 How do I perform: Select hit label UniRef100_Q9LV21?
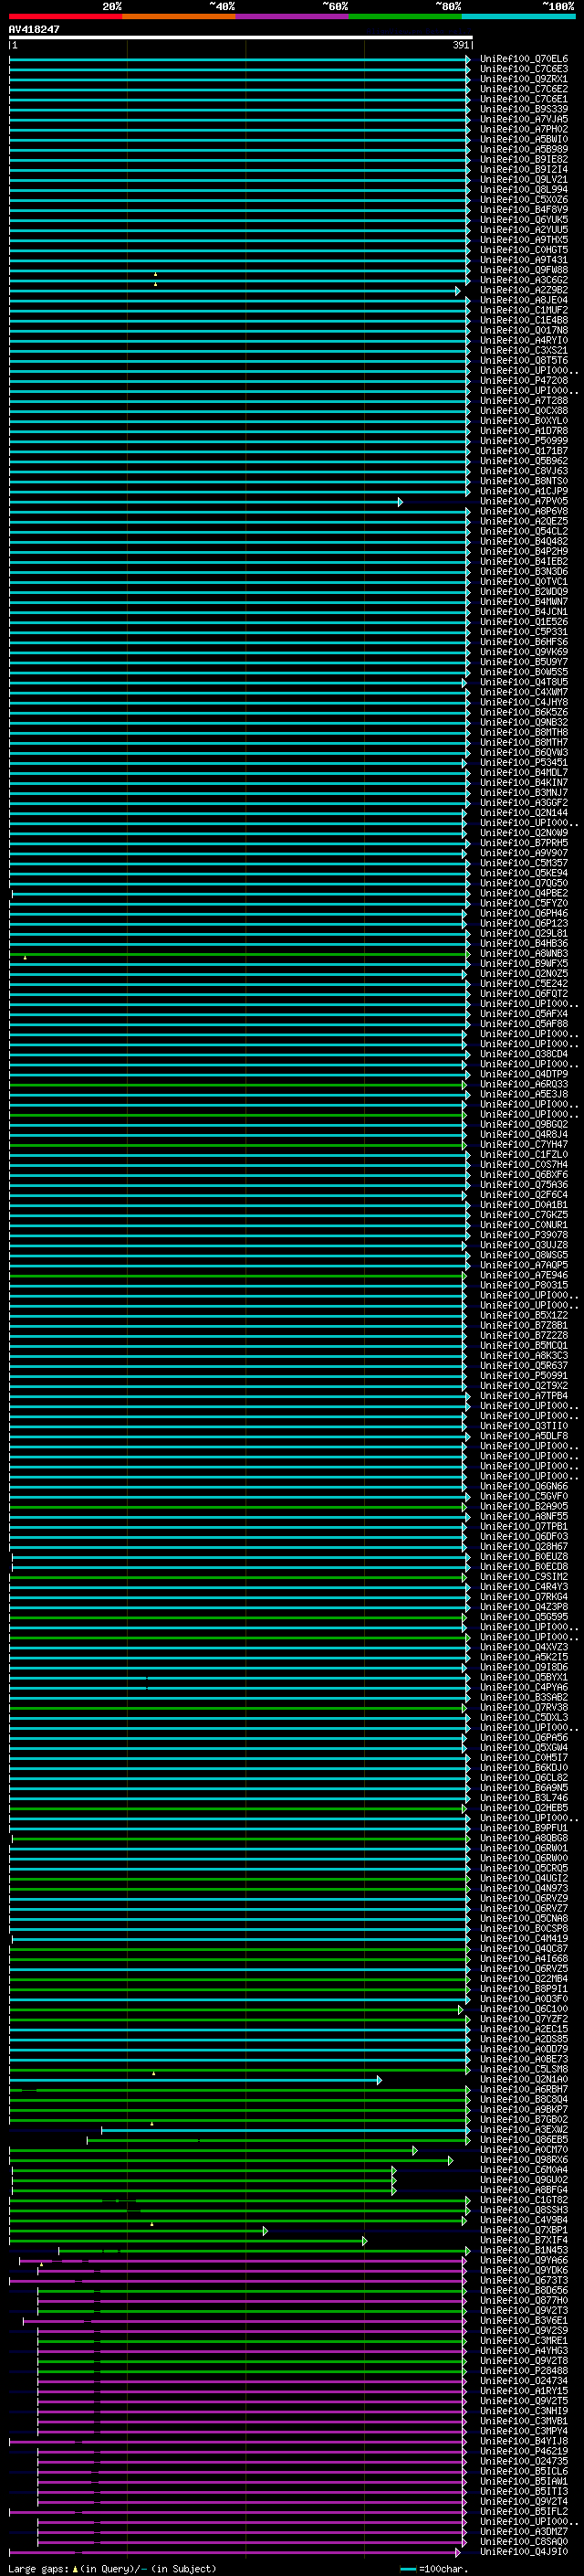(x=524, y=180)
